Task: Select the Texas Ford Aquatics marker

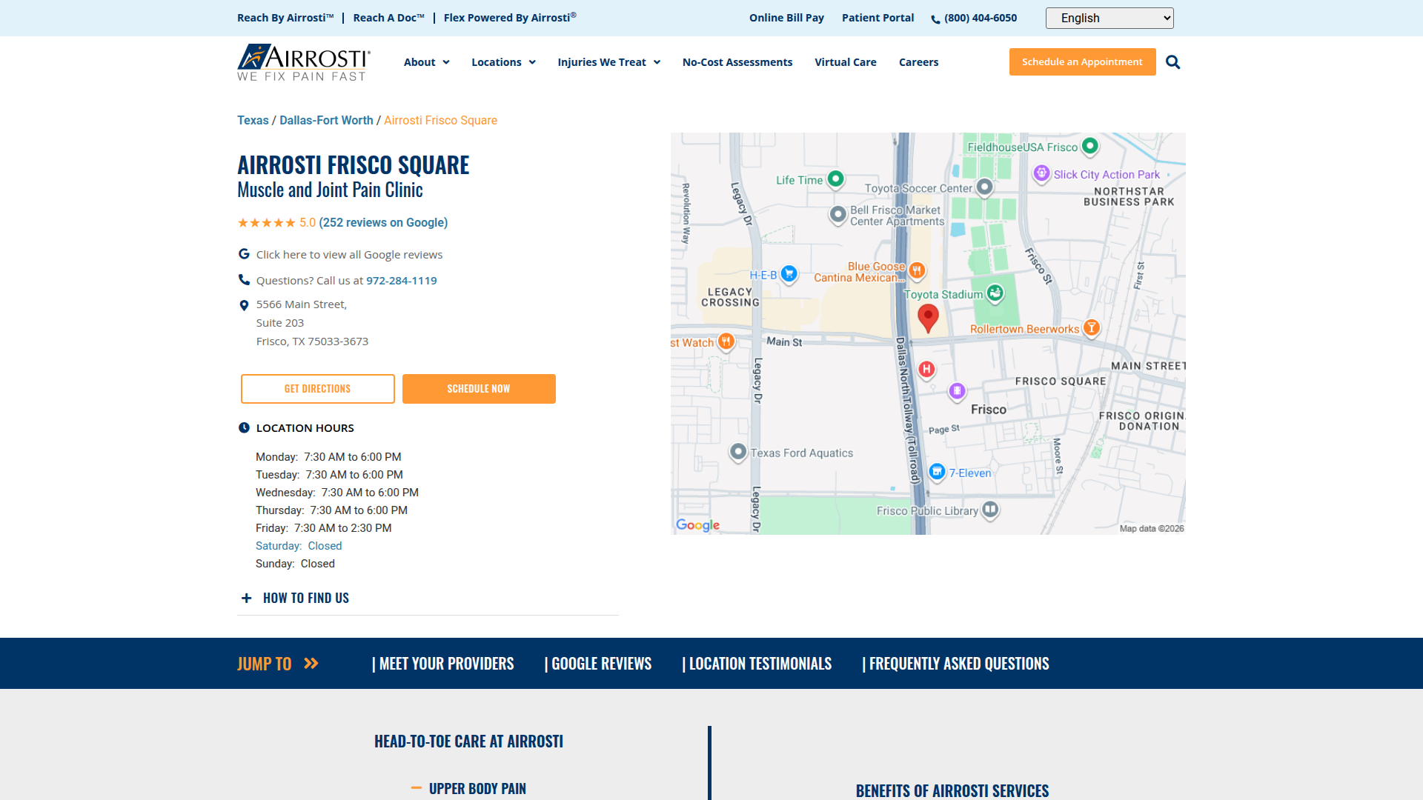Action: (x=737, y=452)
